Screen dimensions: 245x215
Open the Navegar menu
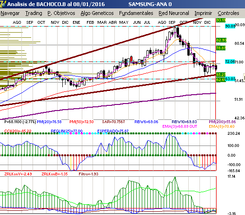10,13
